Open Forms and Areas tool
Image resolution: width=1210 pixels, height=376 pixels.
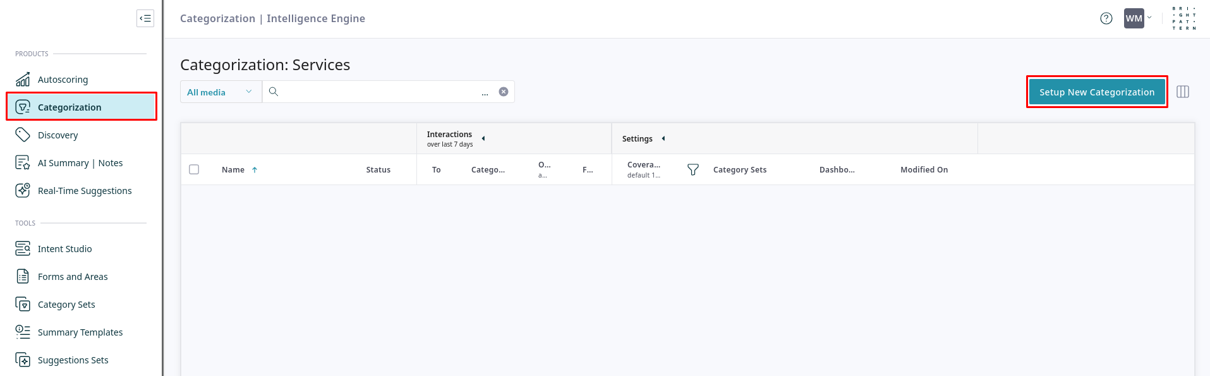click(x=73, y=277)
